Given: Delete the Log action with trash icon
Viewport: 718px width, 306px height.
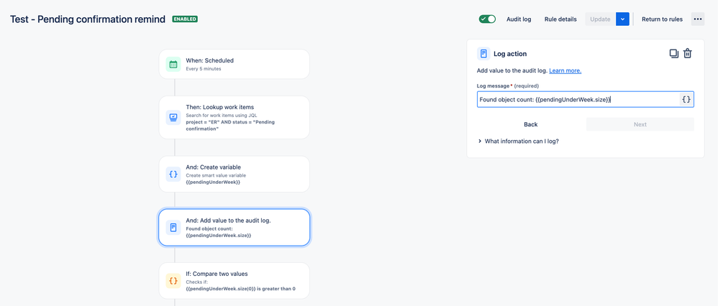Looking at the screenshot, I should (x=687, y=54).
